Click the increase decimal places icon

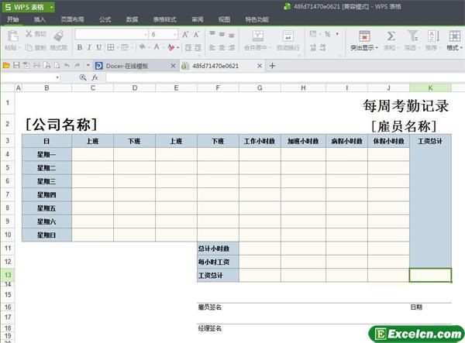point(313,47)
